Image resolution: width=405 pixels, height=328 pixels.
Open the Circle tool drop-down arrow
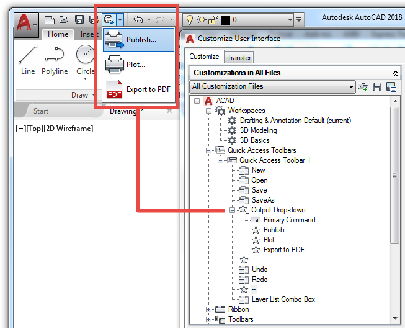[x=85, y=78]
